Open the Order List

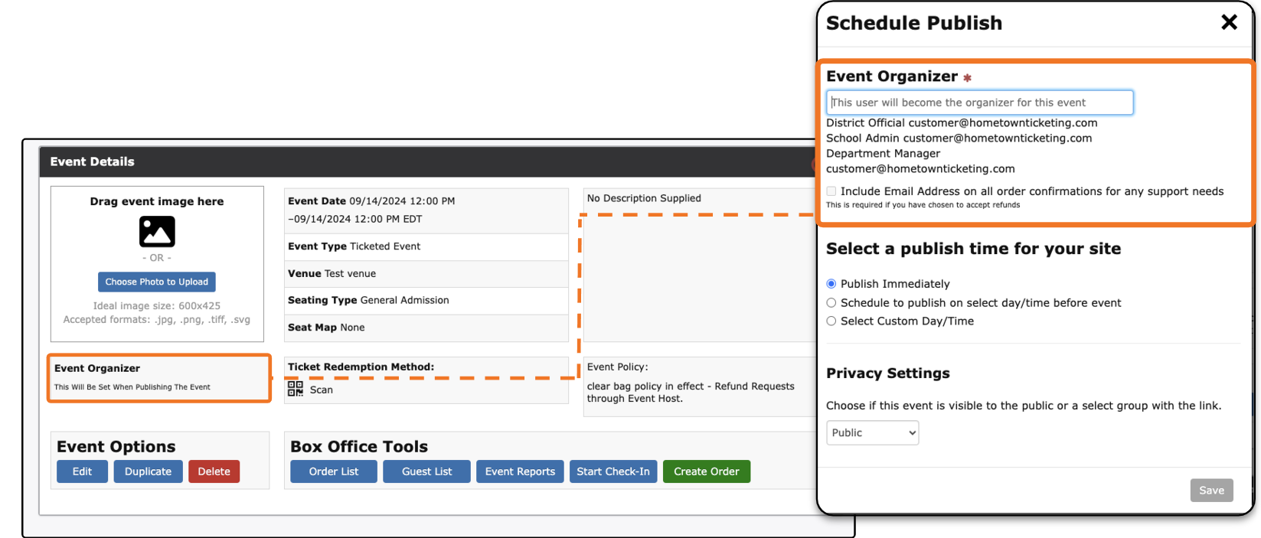click(x=333, y=471)
